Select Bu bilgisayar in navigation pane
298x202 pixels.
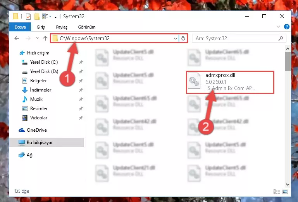(47, 143)
